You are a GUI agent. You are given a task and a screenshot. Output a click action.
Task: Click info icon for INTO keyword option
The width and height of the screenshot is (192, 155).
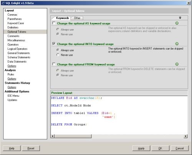tap(177, 44)
